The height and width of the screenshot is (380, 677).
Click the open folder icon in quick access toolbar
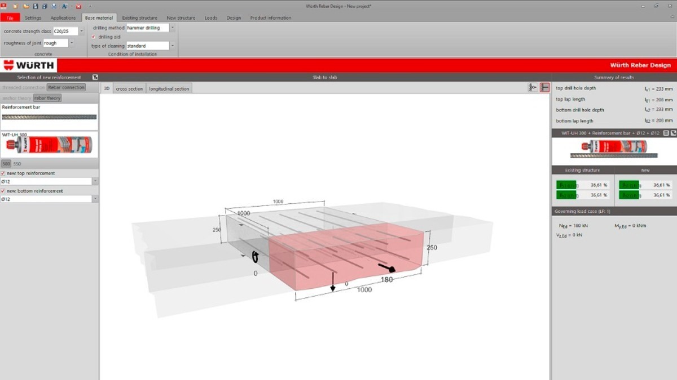[26, 6]
